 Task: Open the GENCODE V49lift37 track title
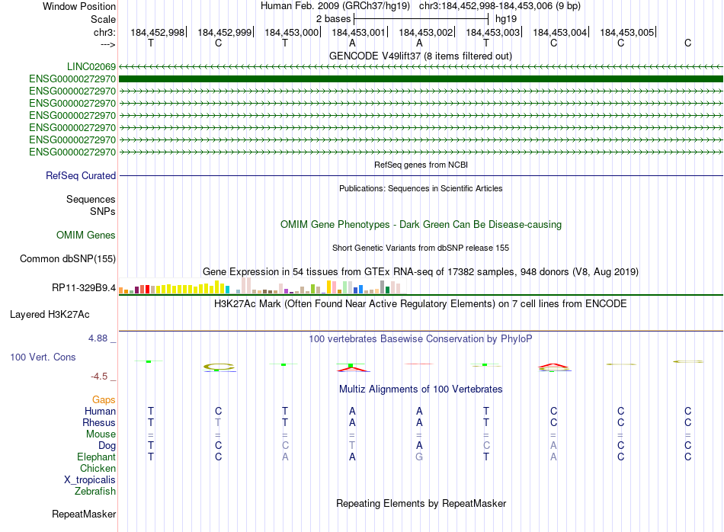(420, 56)
